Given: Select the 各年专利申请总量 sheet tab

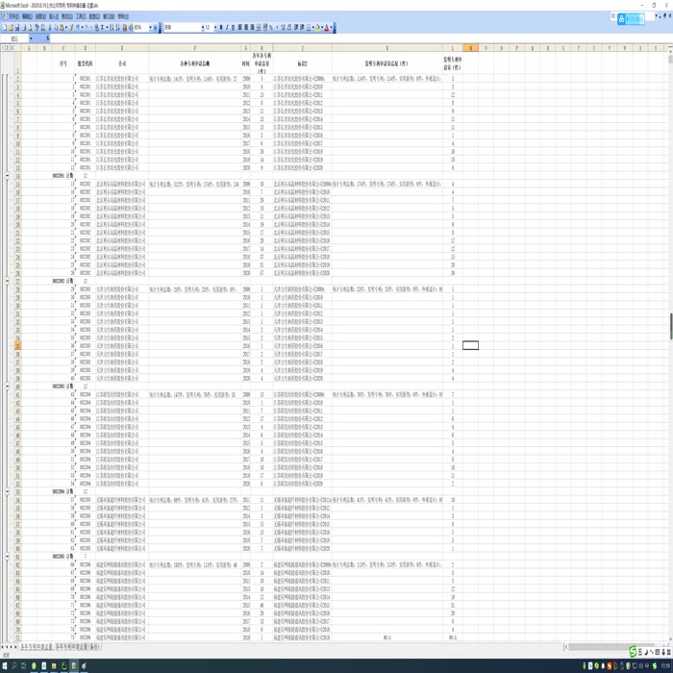Looking at the screenshot, I should [37, 647].
